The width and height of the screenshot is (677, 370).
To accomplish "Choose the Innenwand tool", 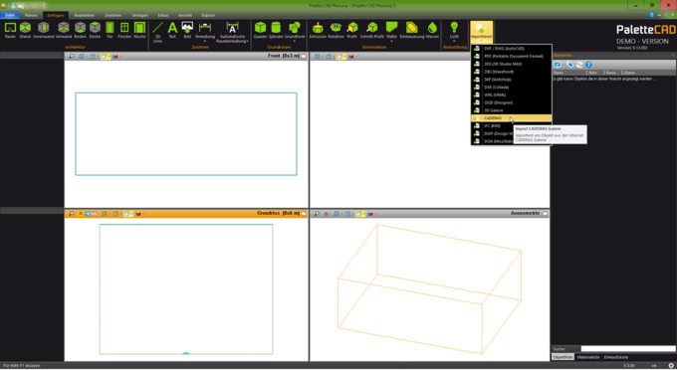I will click(43, 30).
